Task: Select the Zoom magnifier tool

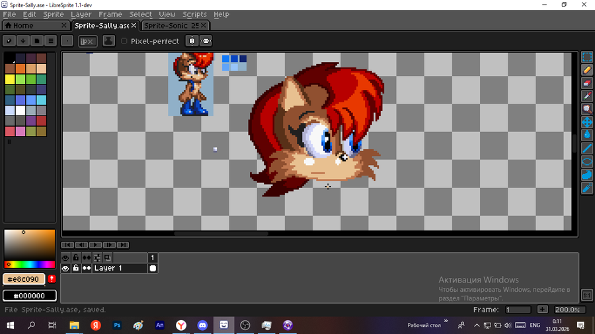Action: [586, 109]
